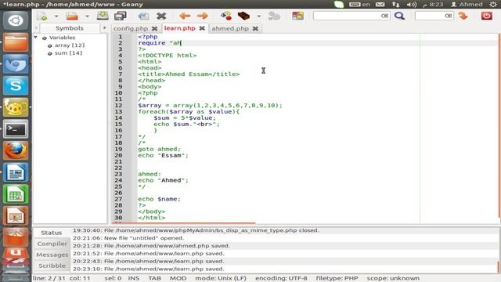Open the Messages tab
Screen dimensions: 501x282
click(x=52, y=255)
